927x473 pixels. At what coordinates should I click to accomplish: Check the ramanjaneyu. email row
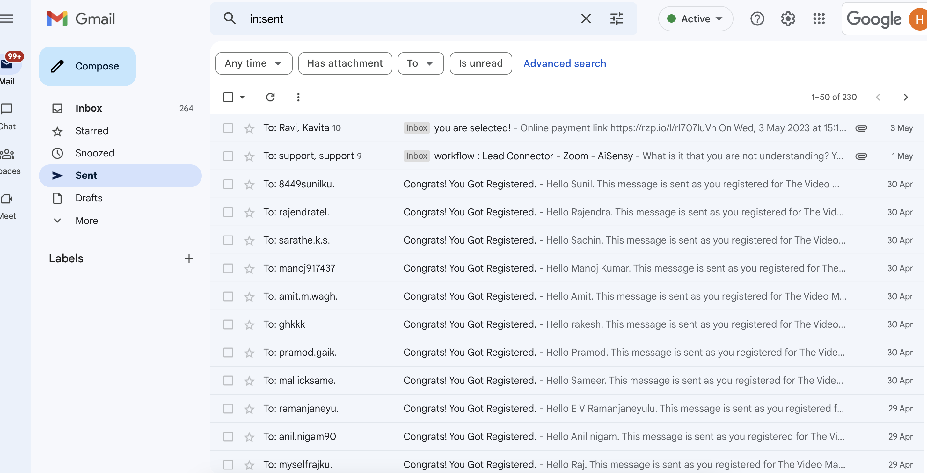pos(228,409)
